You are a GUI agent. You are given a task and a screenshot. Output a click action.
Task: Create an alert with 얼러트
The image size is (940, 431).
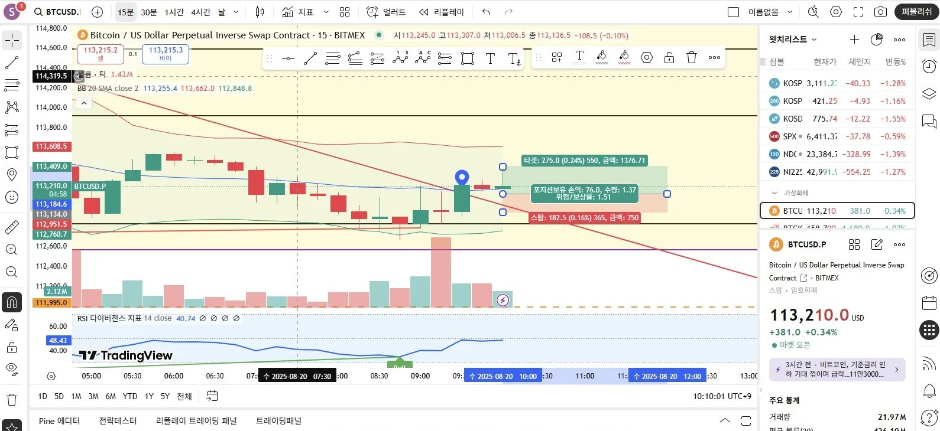pyautogui.click(x=386, y=12)
